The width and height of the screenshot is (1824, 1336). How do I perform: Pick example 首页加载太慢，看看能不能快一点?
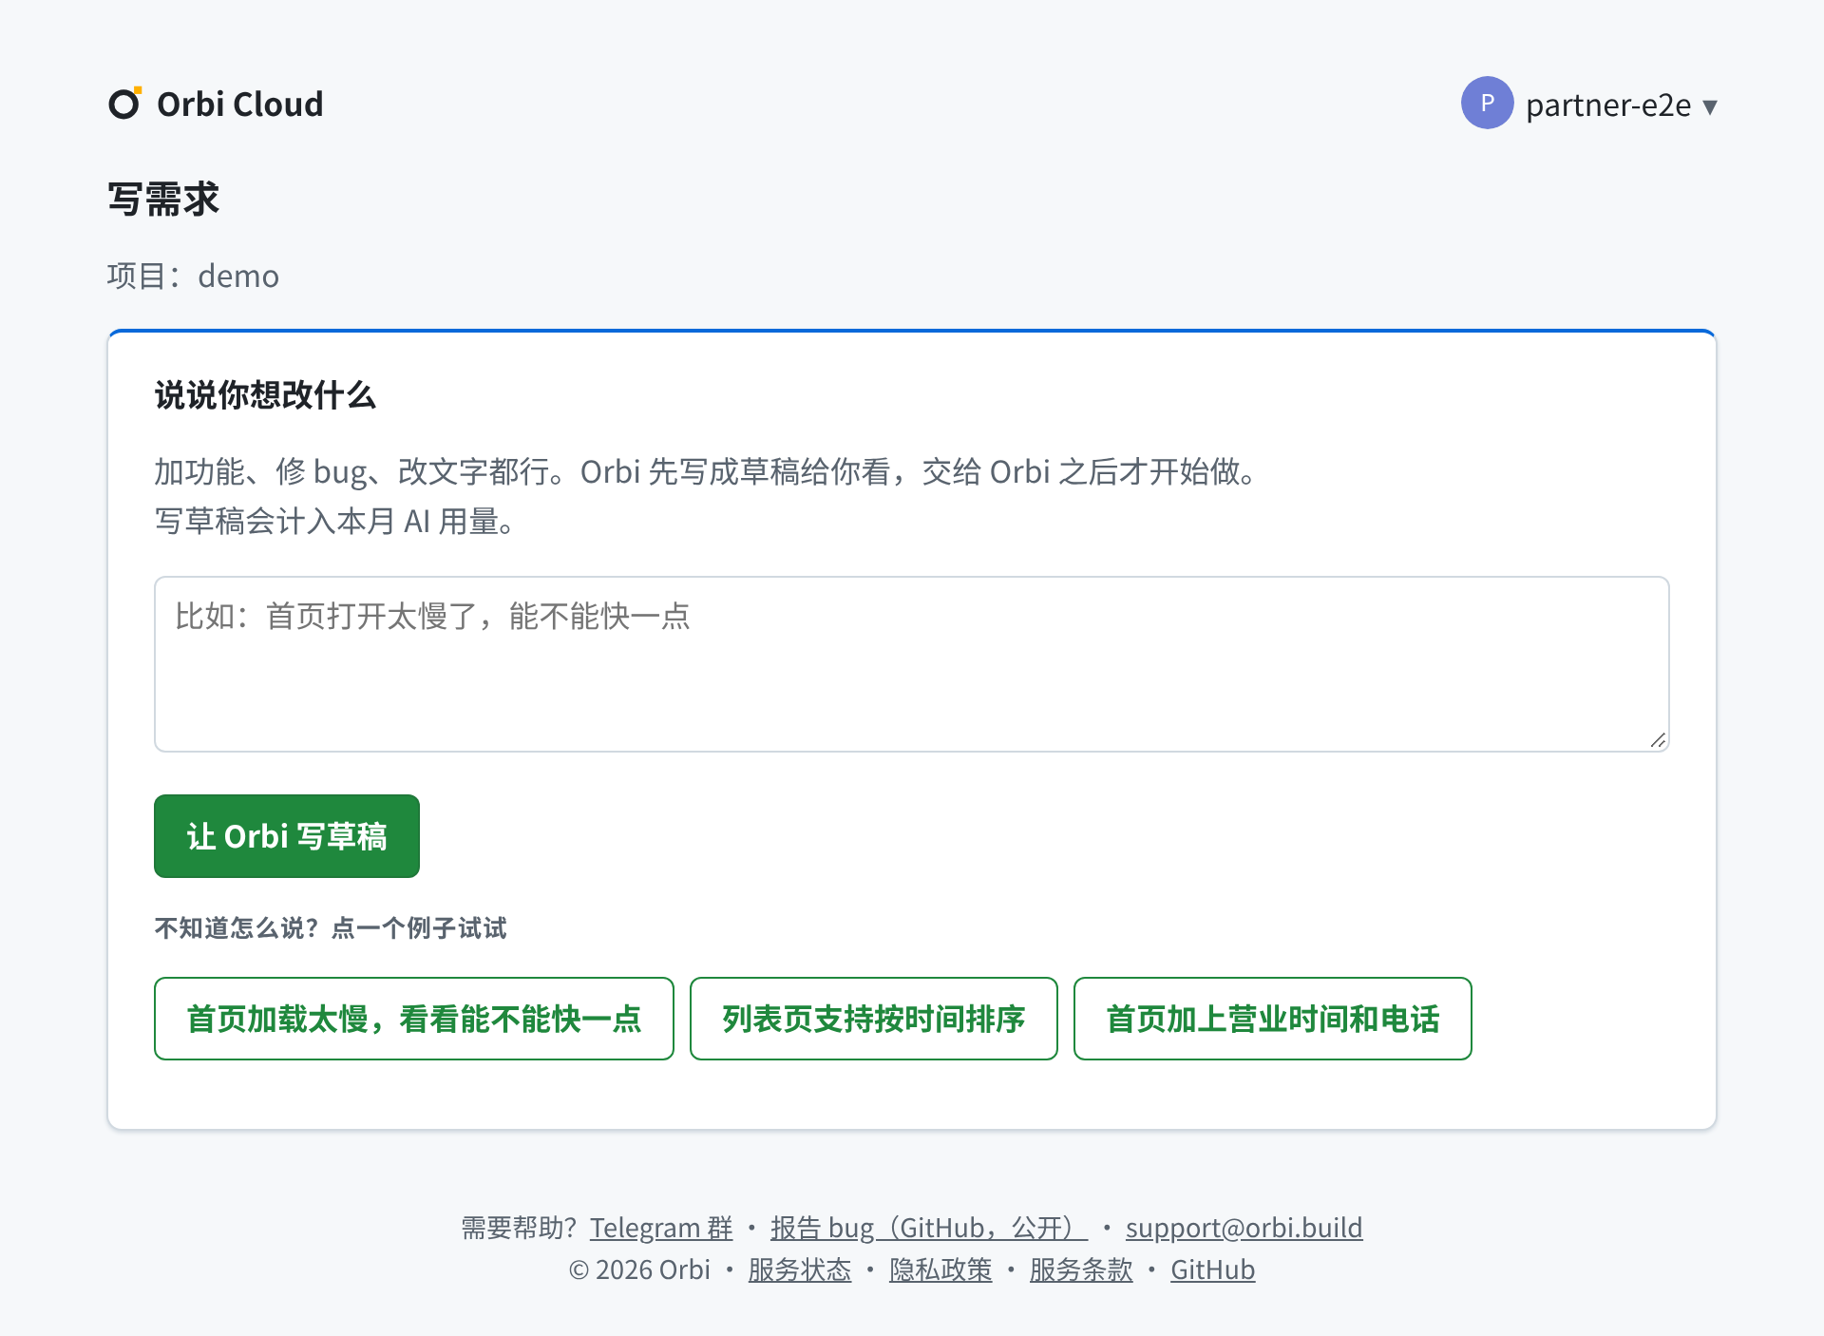(x=413, y=1019)
